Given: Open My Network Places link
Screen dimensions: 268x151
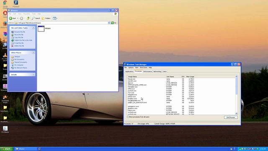Looking at the screenshot, I should (21, 68).
